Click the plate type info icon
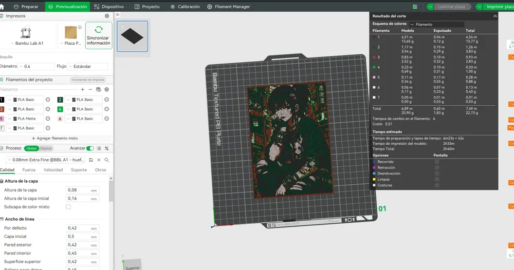This screenshot has height=270, width=514. tap(80, 28)
